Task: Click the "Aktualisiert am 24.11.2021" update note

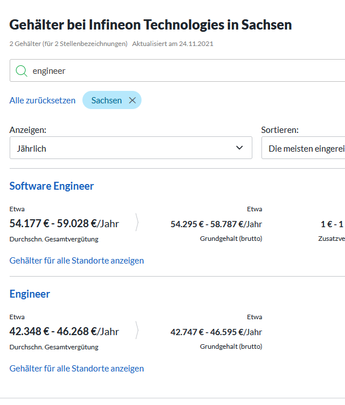Action: [173, 44]
